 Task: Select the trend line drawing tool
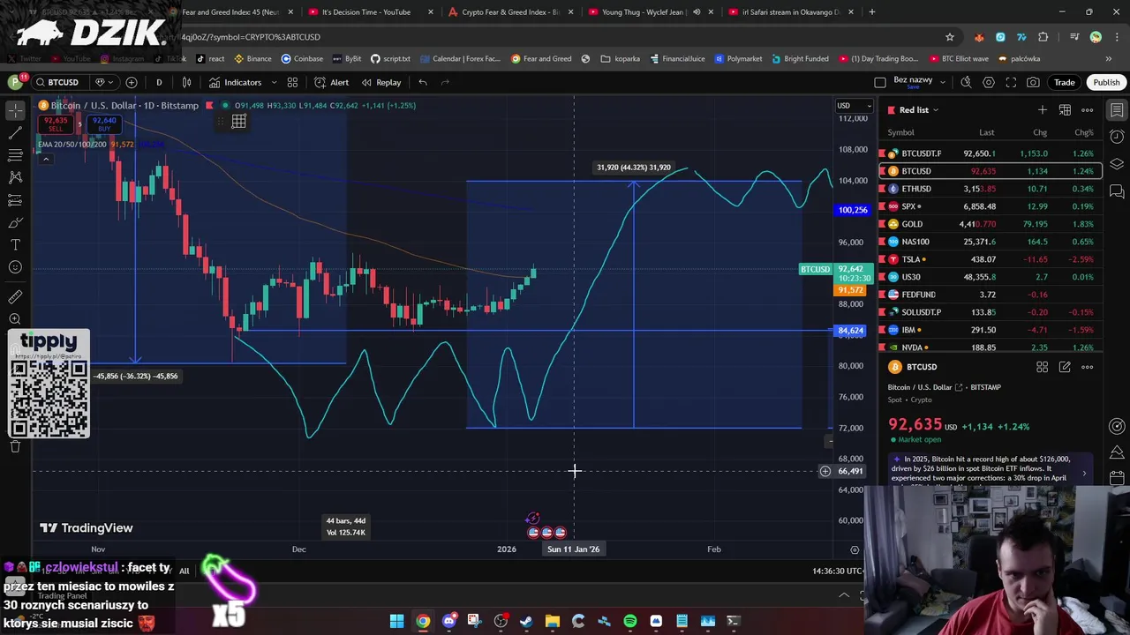pyautogui.click(x=15, y=132)
